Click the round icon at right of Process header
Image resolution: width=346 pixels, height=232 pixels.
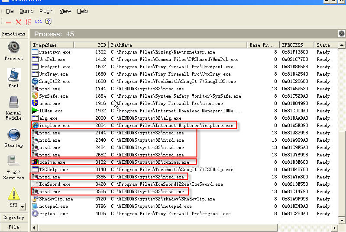(342, 34)
